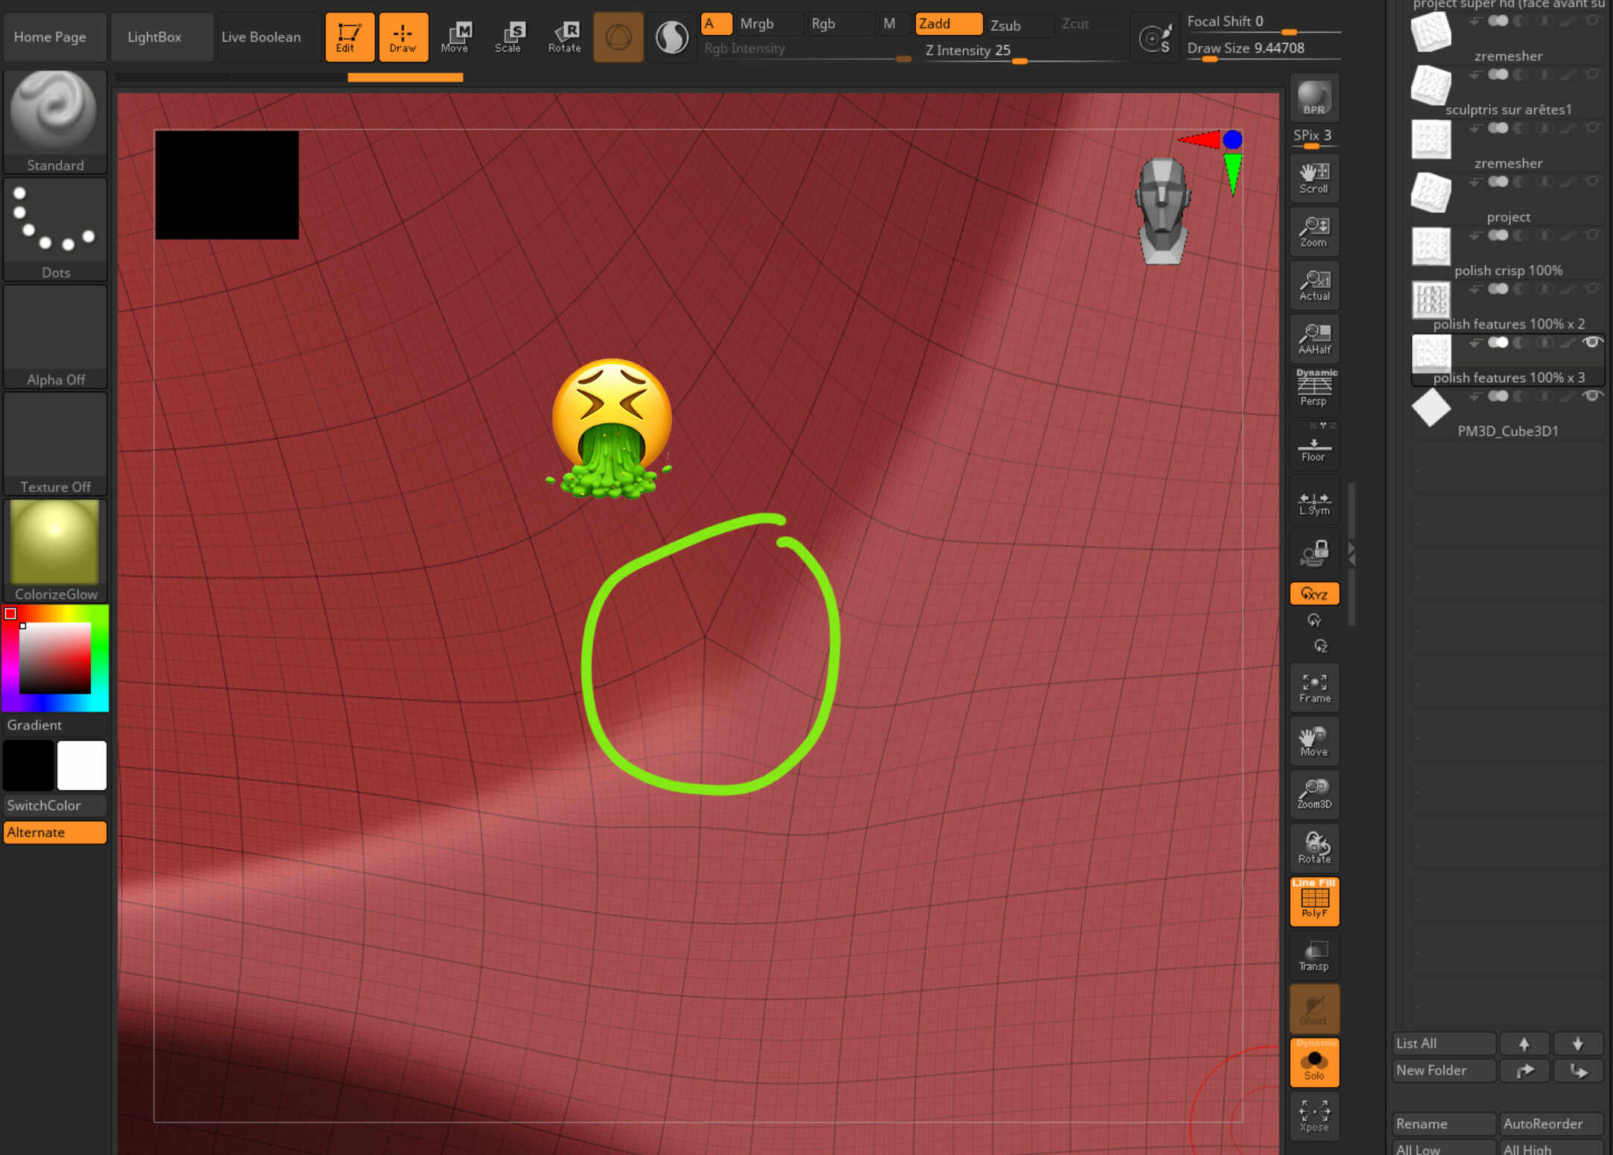This screenshot has width=1613, height=1155.
Task: Click the Actual size icon
Action: click(1314, 285)
